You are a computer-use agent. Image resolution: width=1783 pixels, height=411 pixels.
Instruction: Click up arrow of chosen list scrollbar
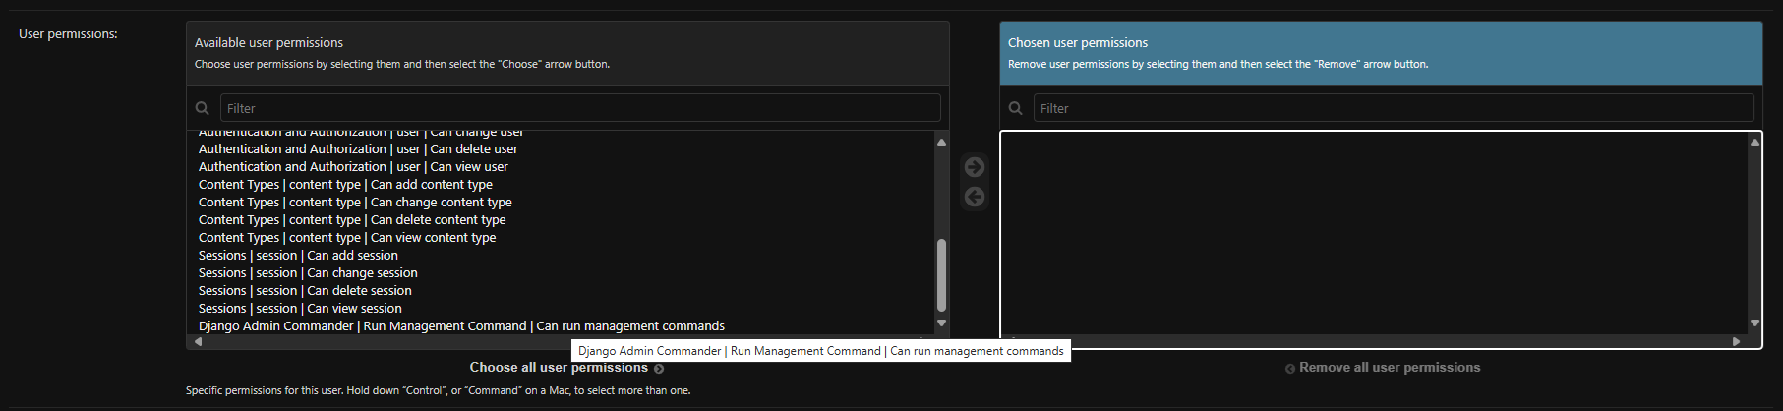click(1754, 143)
